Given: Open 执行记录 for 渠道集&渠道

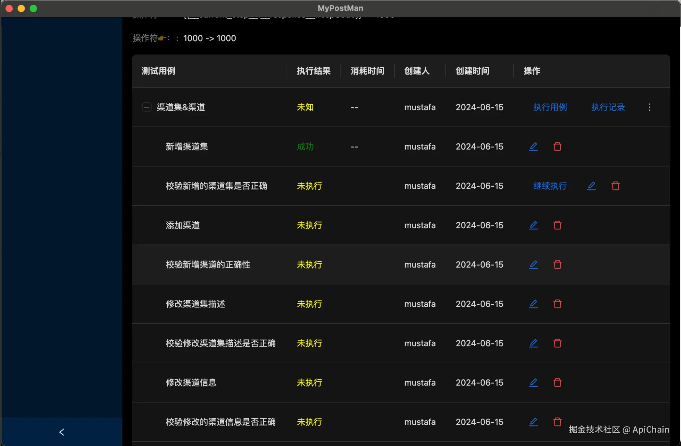Looking at the screenshot, I should 608,107.
